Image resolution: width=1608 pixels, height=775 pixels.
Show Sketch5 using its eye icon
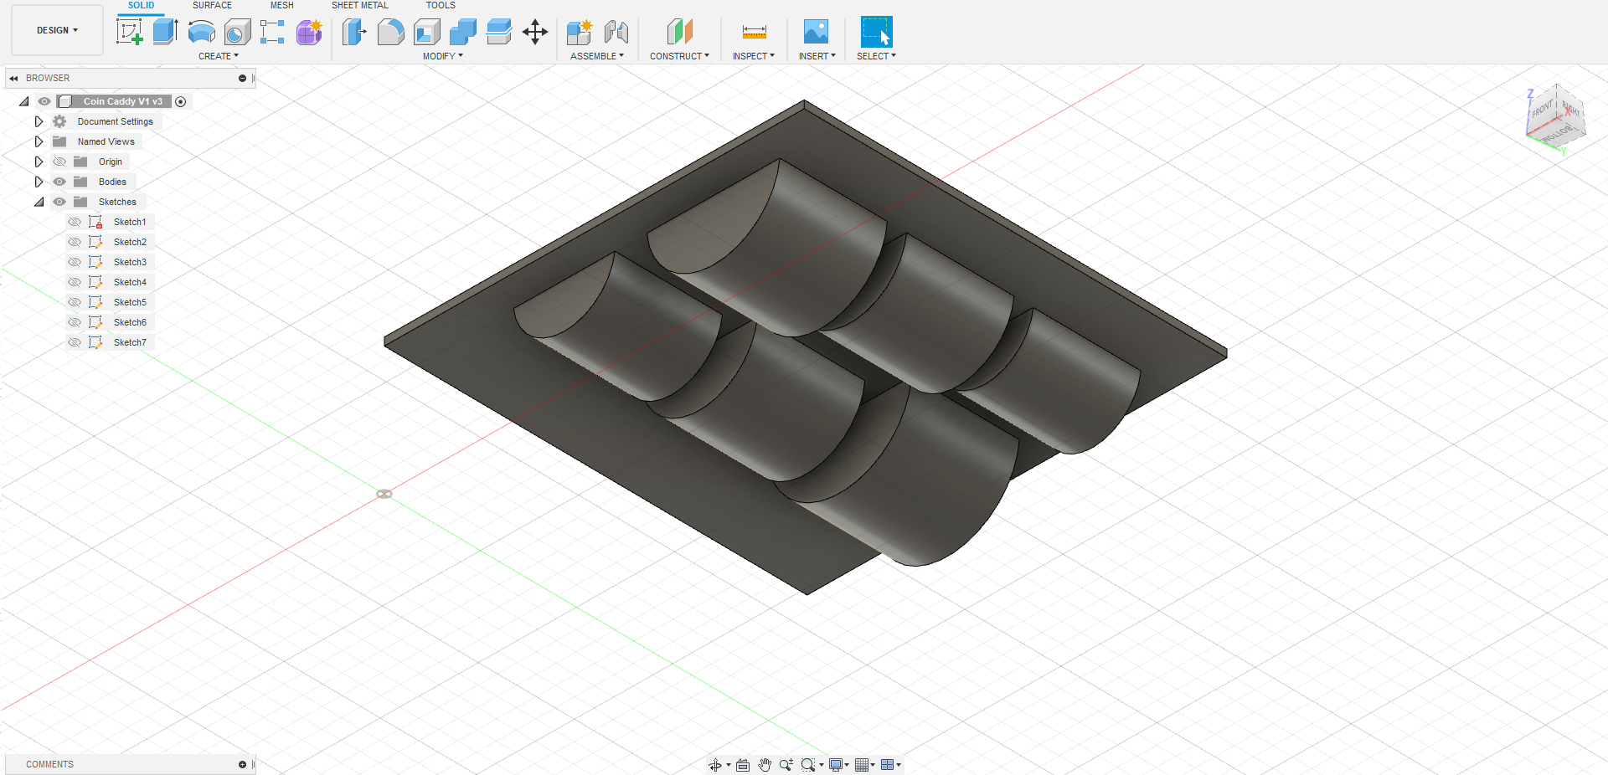[x=75, y=302]
